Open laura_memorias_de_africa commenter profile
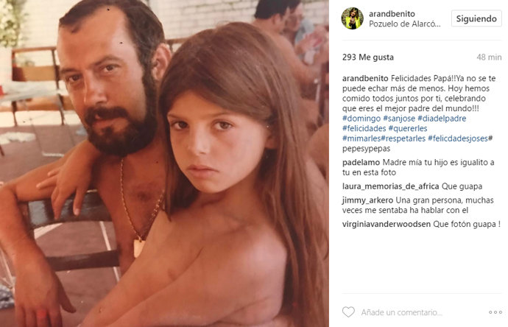 391,186
